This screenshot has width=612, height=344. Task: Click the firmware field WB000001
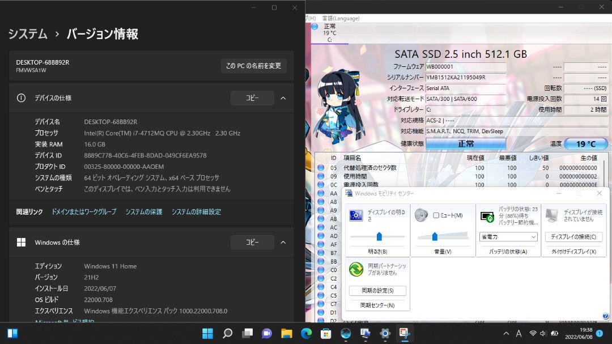pyautogui.click(x=466, y=67)
